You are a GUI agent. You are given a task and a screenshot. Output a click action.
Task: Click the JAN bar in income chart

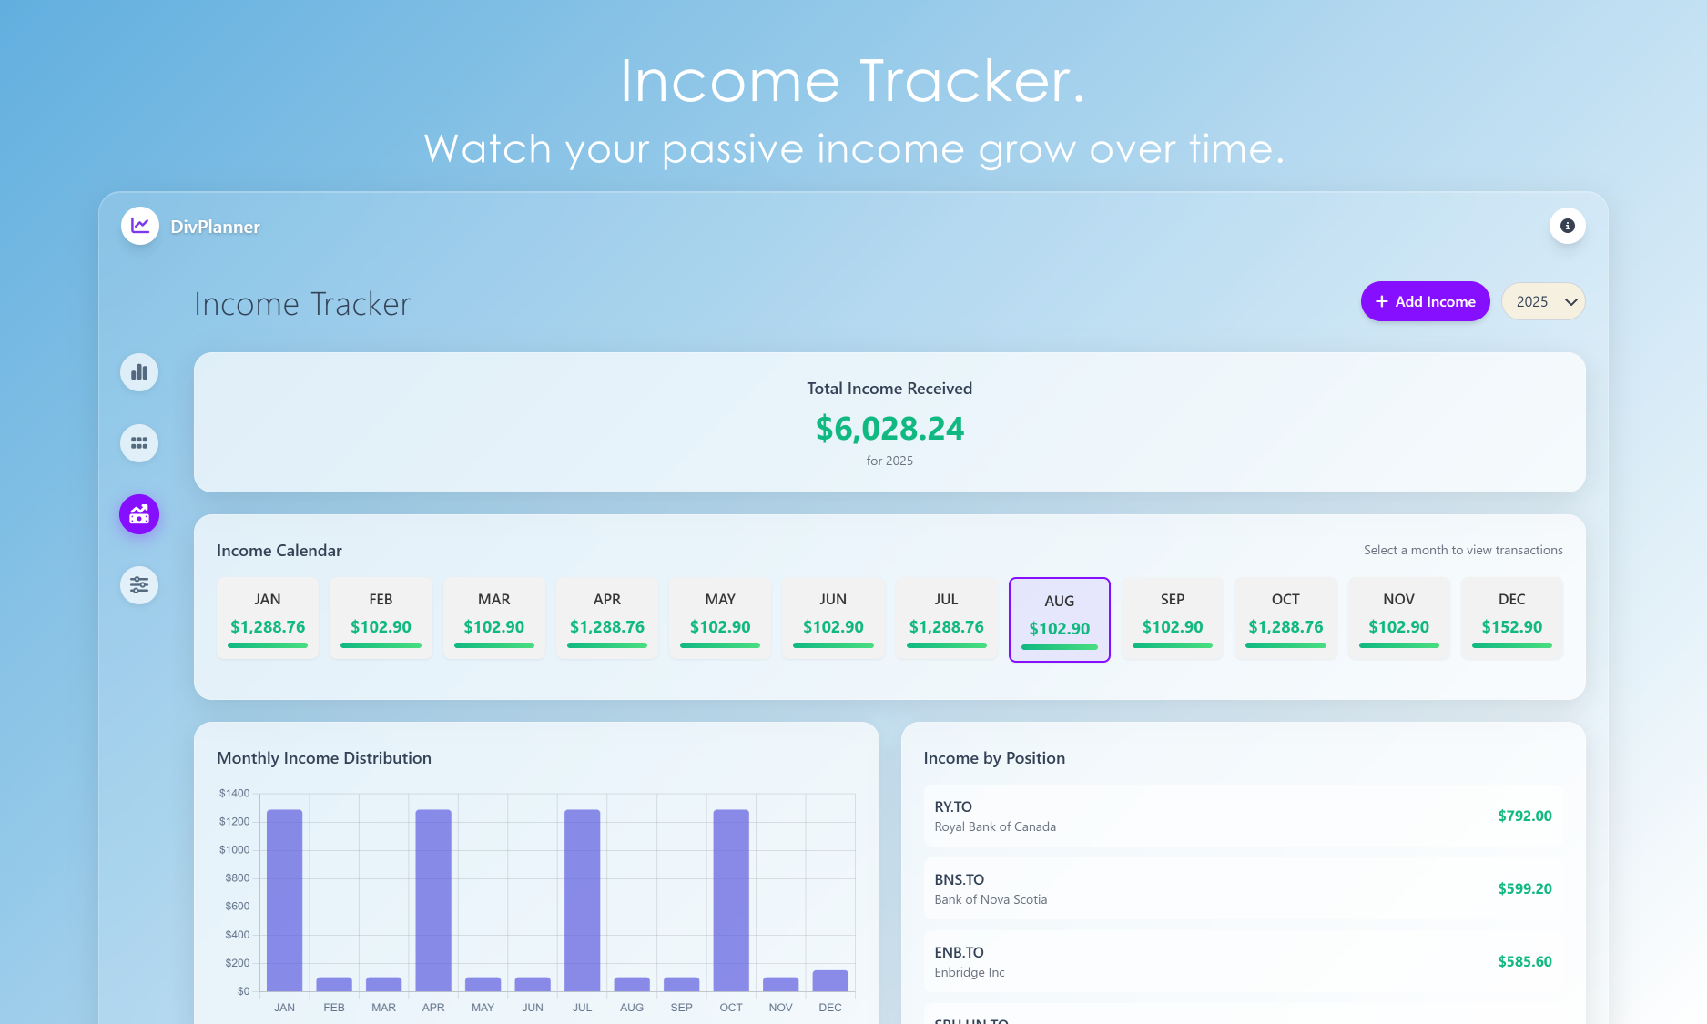click(285, 900)
